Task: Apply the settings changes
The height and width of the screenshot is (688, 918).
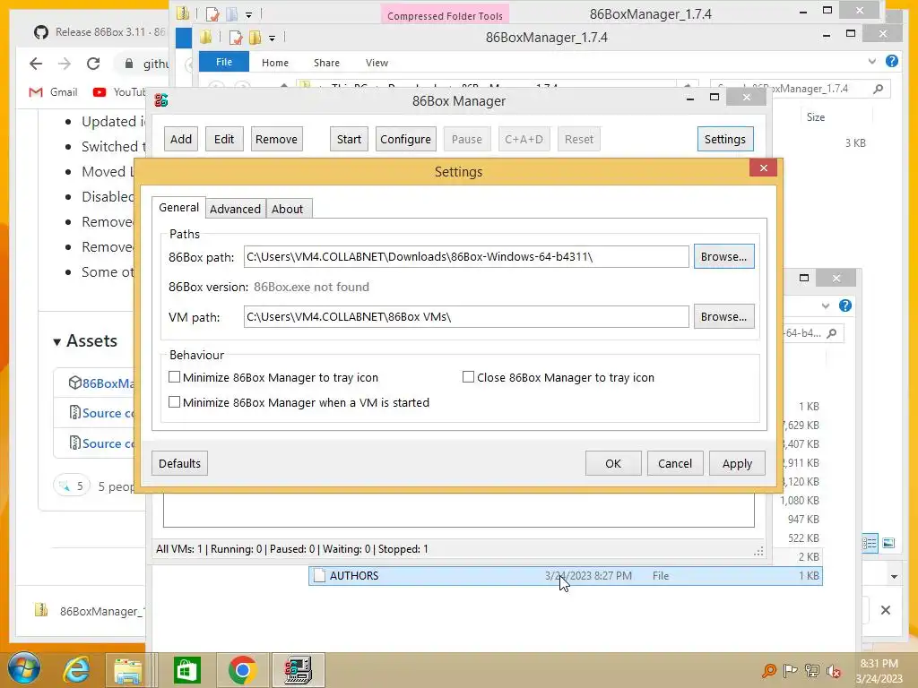Action: coord(737,463)
